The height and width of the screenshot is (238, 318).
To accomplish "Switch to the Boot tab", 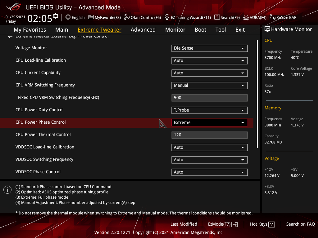I will click(200, 30).
